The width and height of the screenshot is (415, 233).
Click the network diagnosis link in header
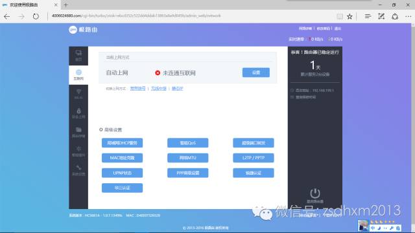click(305, 28)
